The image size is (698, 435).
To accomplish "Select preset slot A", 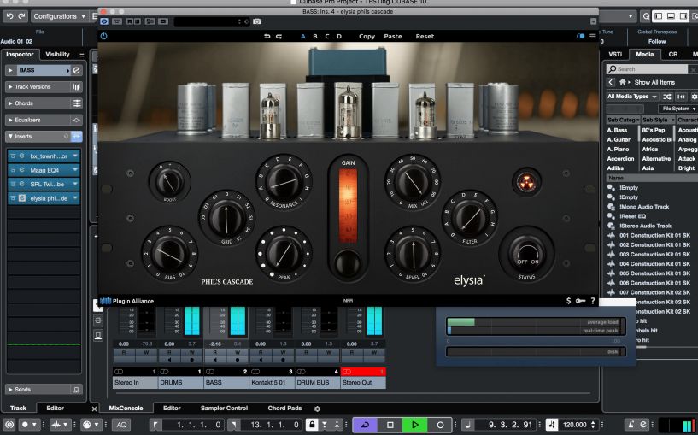I will pos(303,37).
